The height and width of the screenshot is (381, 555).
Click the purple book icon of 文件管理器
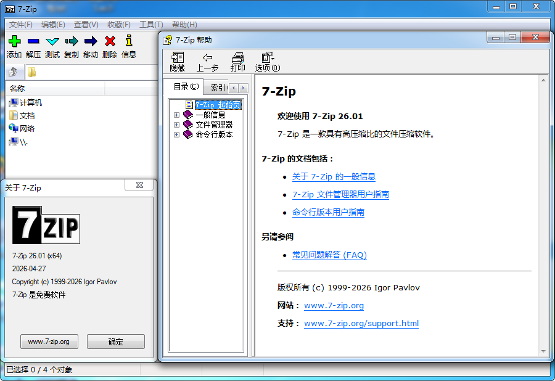click(188, 125)
